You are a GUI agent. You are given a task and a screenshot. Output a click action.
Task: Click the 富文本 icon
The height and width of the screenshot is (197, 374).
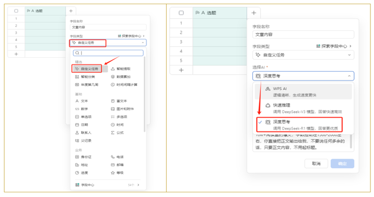click(x=113, y=101)
